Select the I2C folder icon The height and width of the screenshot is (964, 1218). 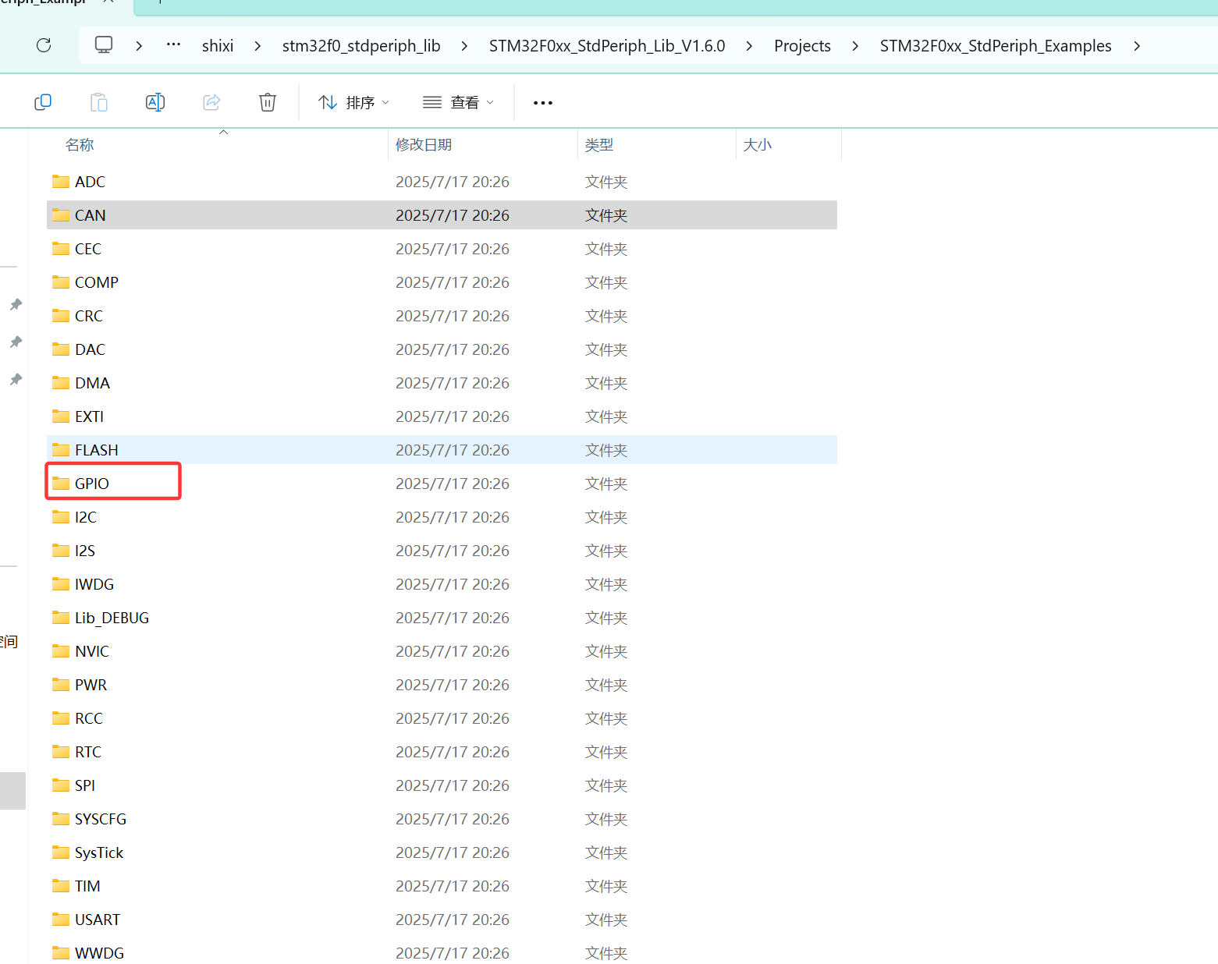pyautogui.click(x=61, y=517)
